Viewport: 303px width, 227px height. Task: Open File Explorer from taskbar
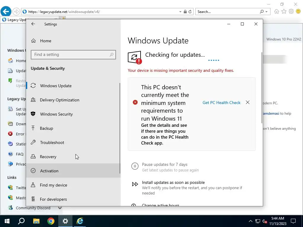click(x=36, y=221)
